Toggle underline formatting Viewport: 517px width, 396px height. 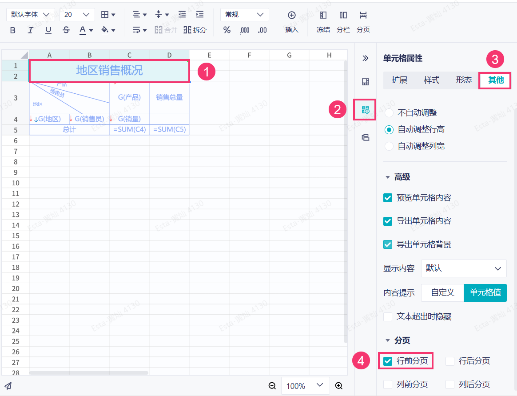coord(48,30)
